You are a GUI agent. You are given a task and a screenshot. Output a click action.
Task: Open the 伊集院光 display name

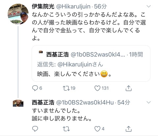[43, 7]
